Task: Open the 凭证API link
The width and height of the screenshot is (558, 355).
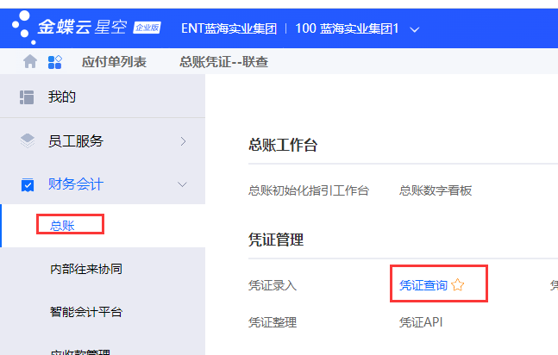Action: point(420,322)
